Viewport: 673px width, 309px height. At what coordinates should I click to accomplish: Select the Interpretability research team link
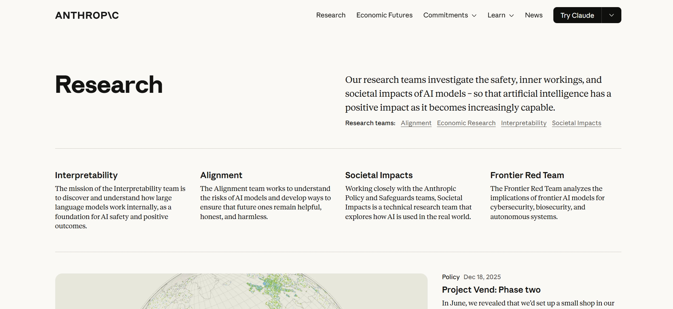coord(523,123)
